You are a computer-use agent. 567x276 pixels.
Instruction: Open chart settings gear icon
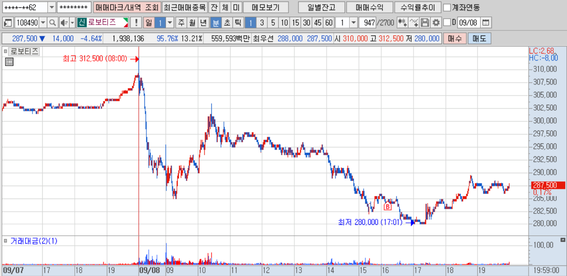(x=436, y=23)
